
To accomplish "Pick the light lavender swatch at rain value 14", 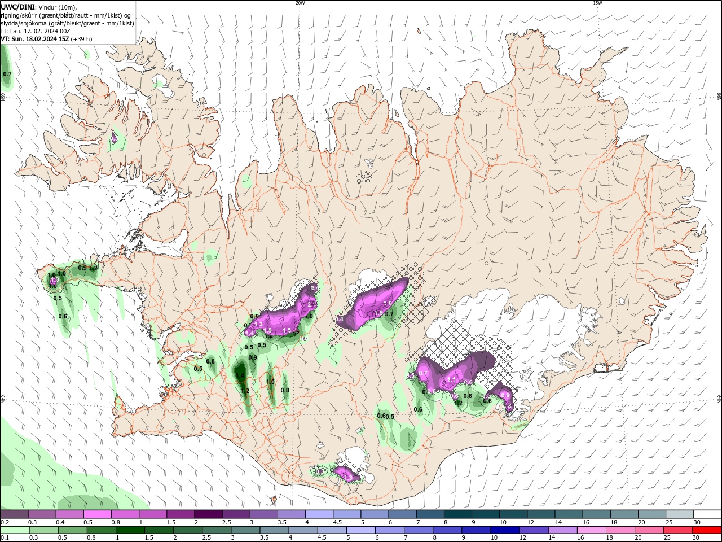I will tap(563, 530).
